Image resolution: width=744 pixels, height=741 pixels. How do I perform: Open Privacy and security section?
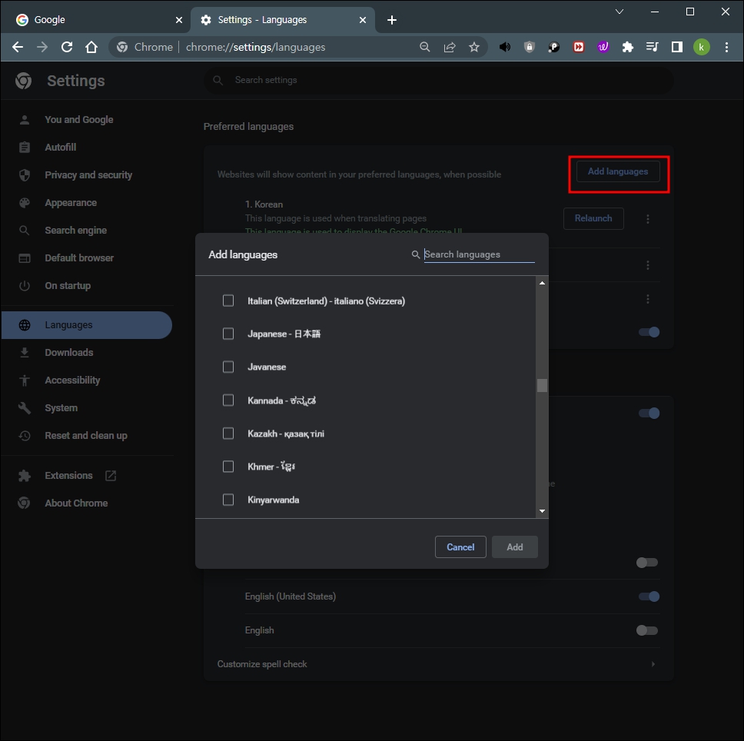88,175
